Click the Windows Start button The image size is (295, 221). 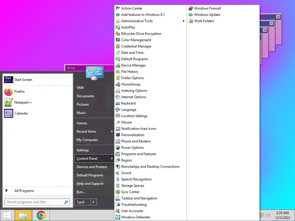pos(7,215)
